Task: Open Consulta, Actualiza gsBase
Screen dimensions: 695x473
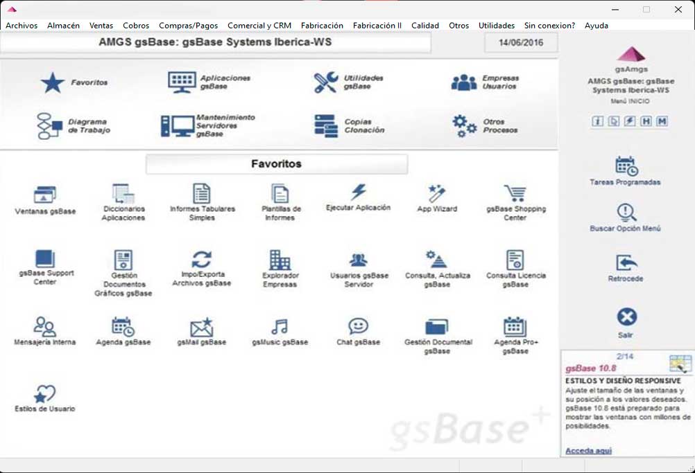Action: coord(438,269)
